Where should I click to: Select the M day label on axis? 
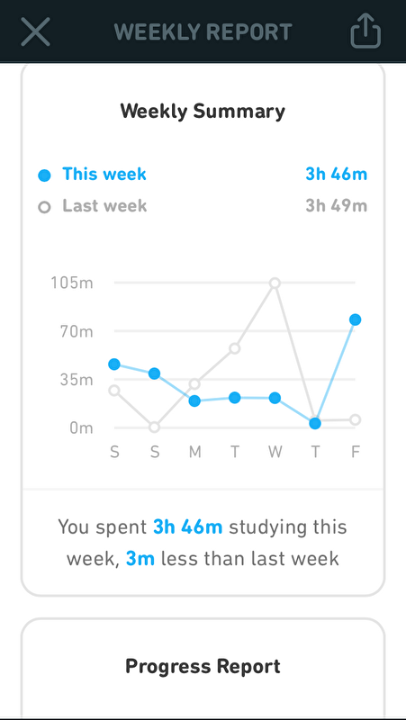194,453
